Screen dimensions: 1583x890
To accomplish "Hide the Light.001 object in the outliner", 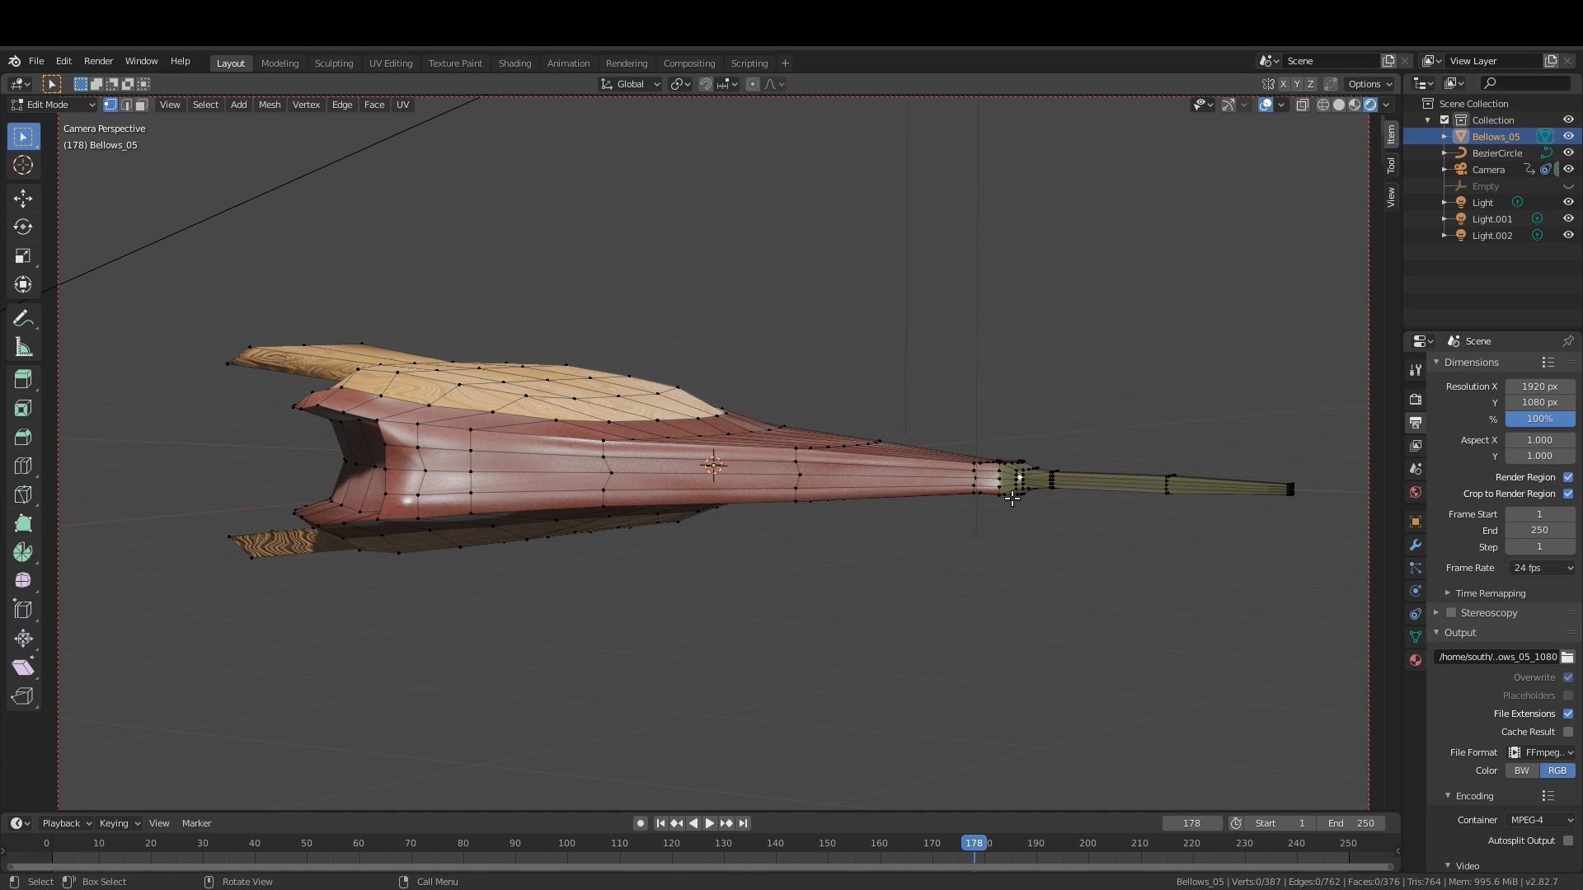I will click(1569, 218).
